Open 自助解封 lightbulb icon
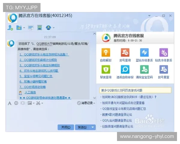The width and height of the screenshot is (180, 144). [106, 52]
